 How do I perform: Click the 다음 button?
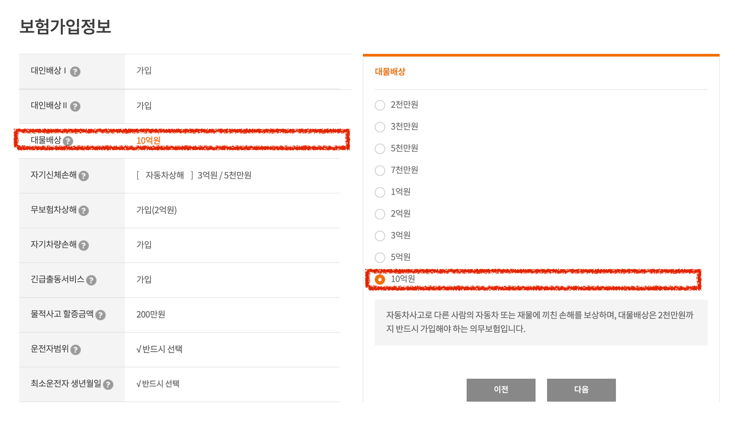(581, 390)
